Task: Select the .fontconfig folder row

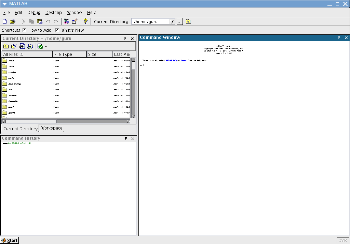Action: 66,101
